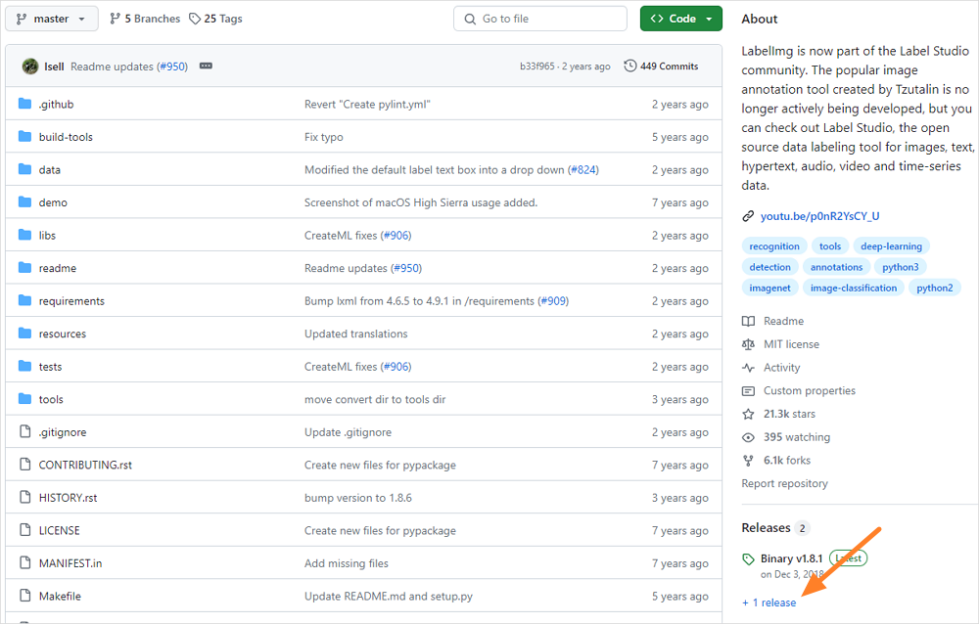Open Custom properties link
The width and height of the screenshot is (979, 624).
tap(810, 390)
